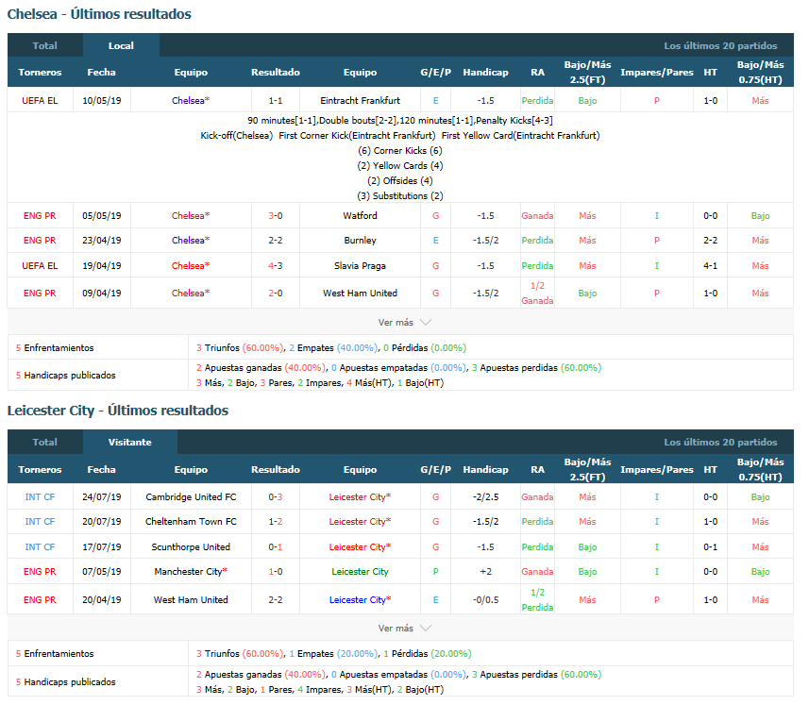Click Burnley team name
This screenshot has height=705, width=809.
pos(360,241)
